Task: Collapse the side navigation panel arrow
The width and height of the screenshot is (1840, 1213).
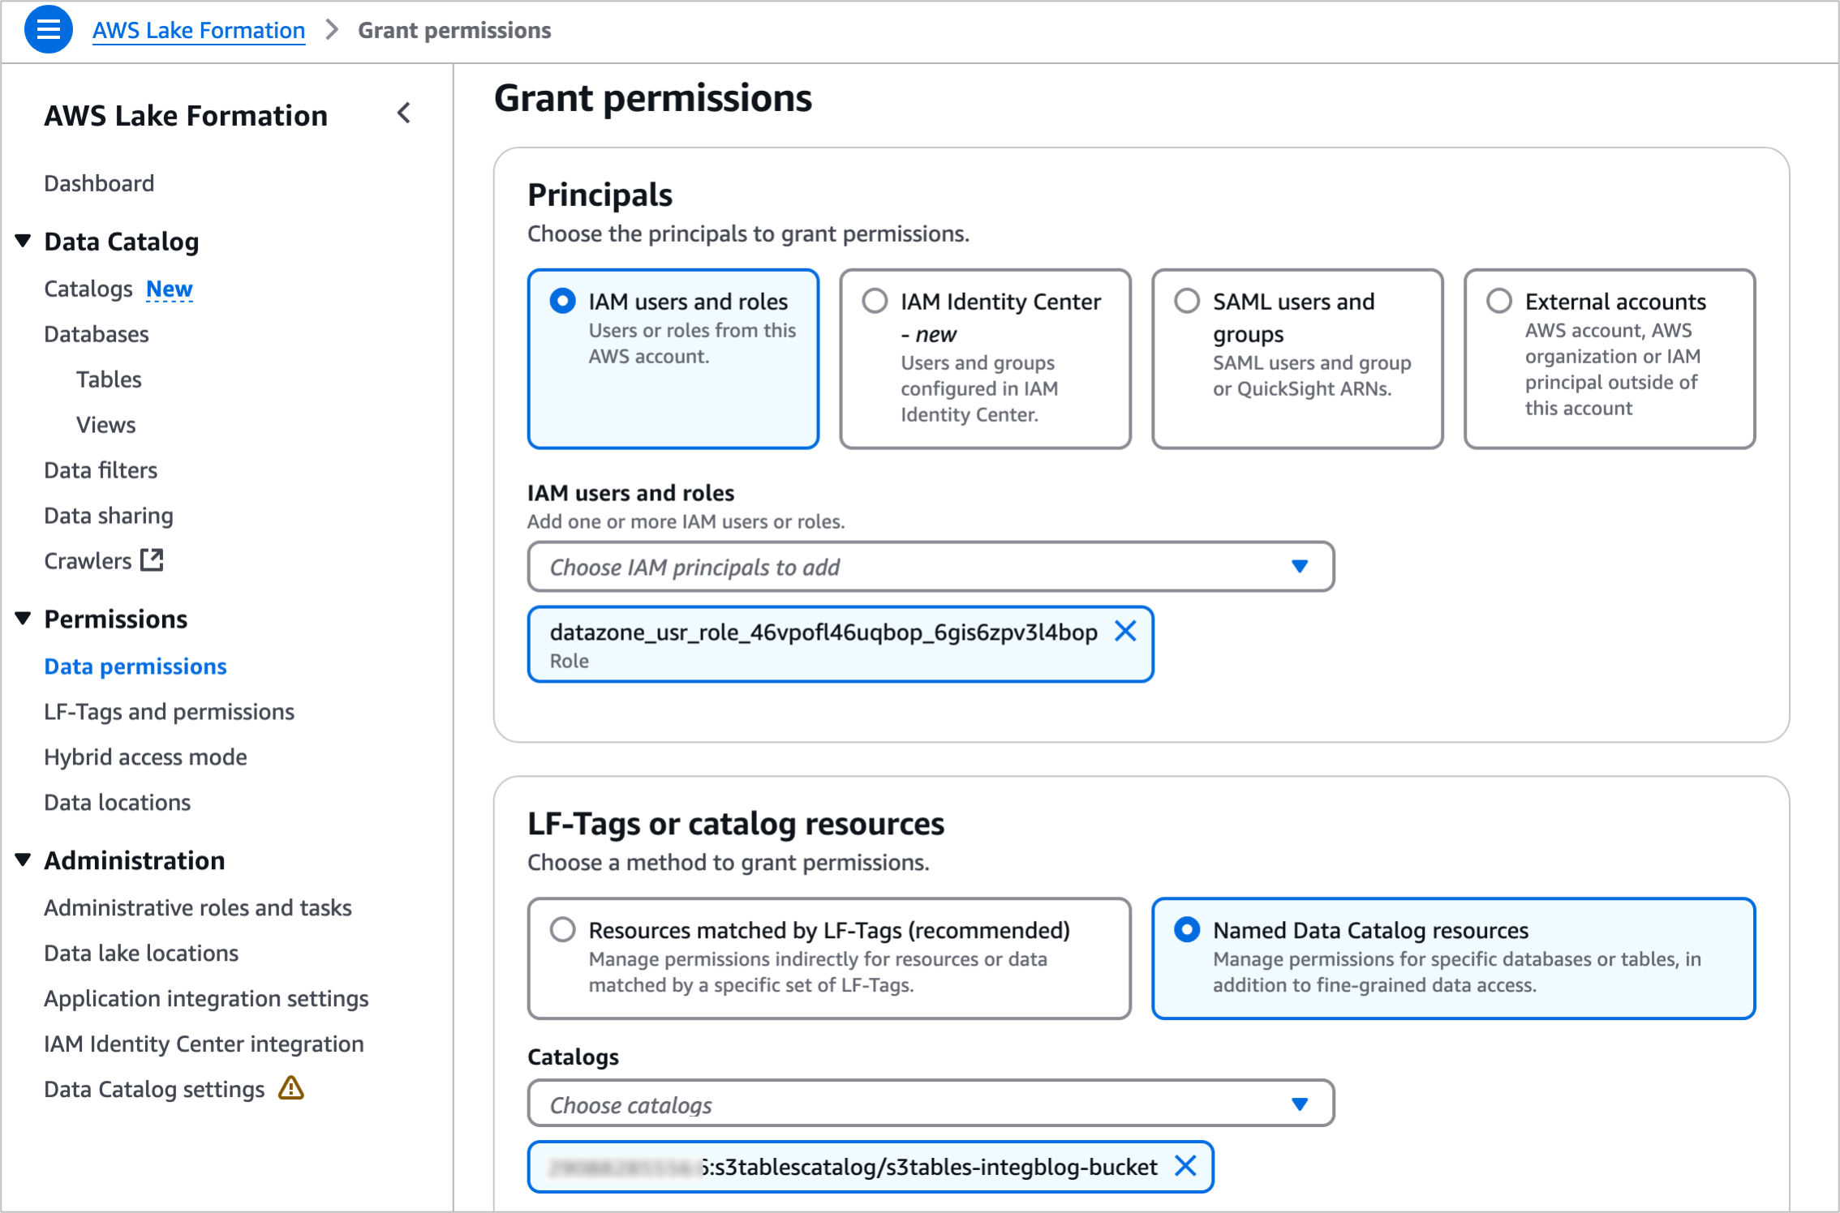Action: point(404,114)
